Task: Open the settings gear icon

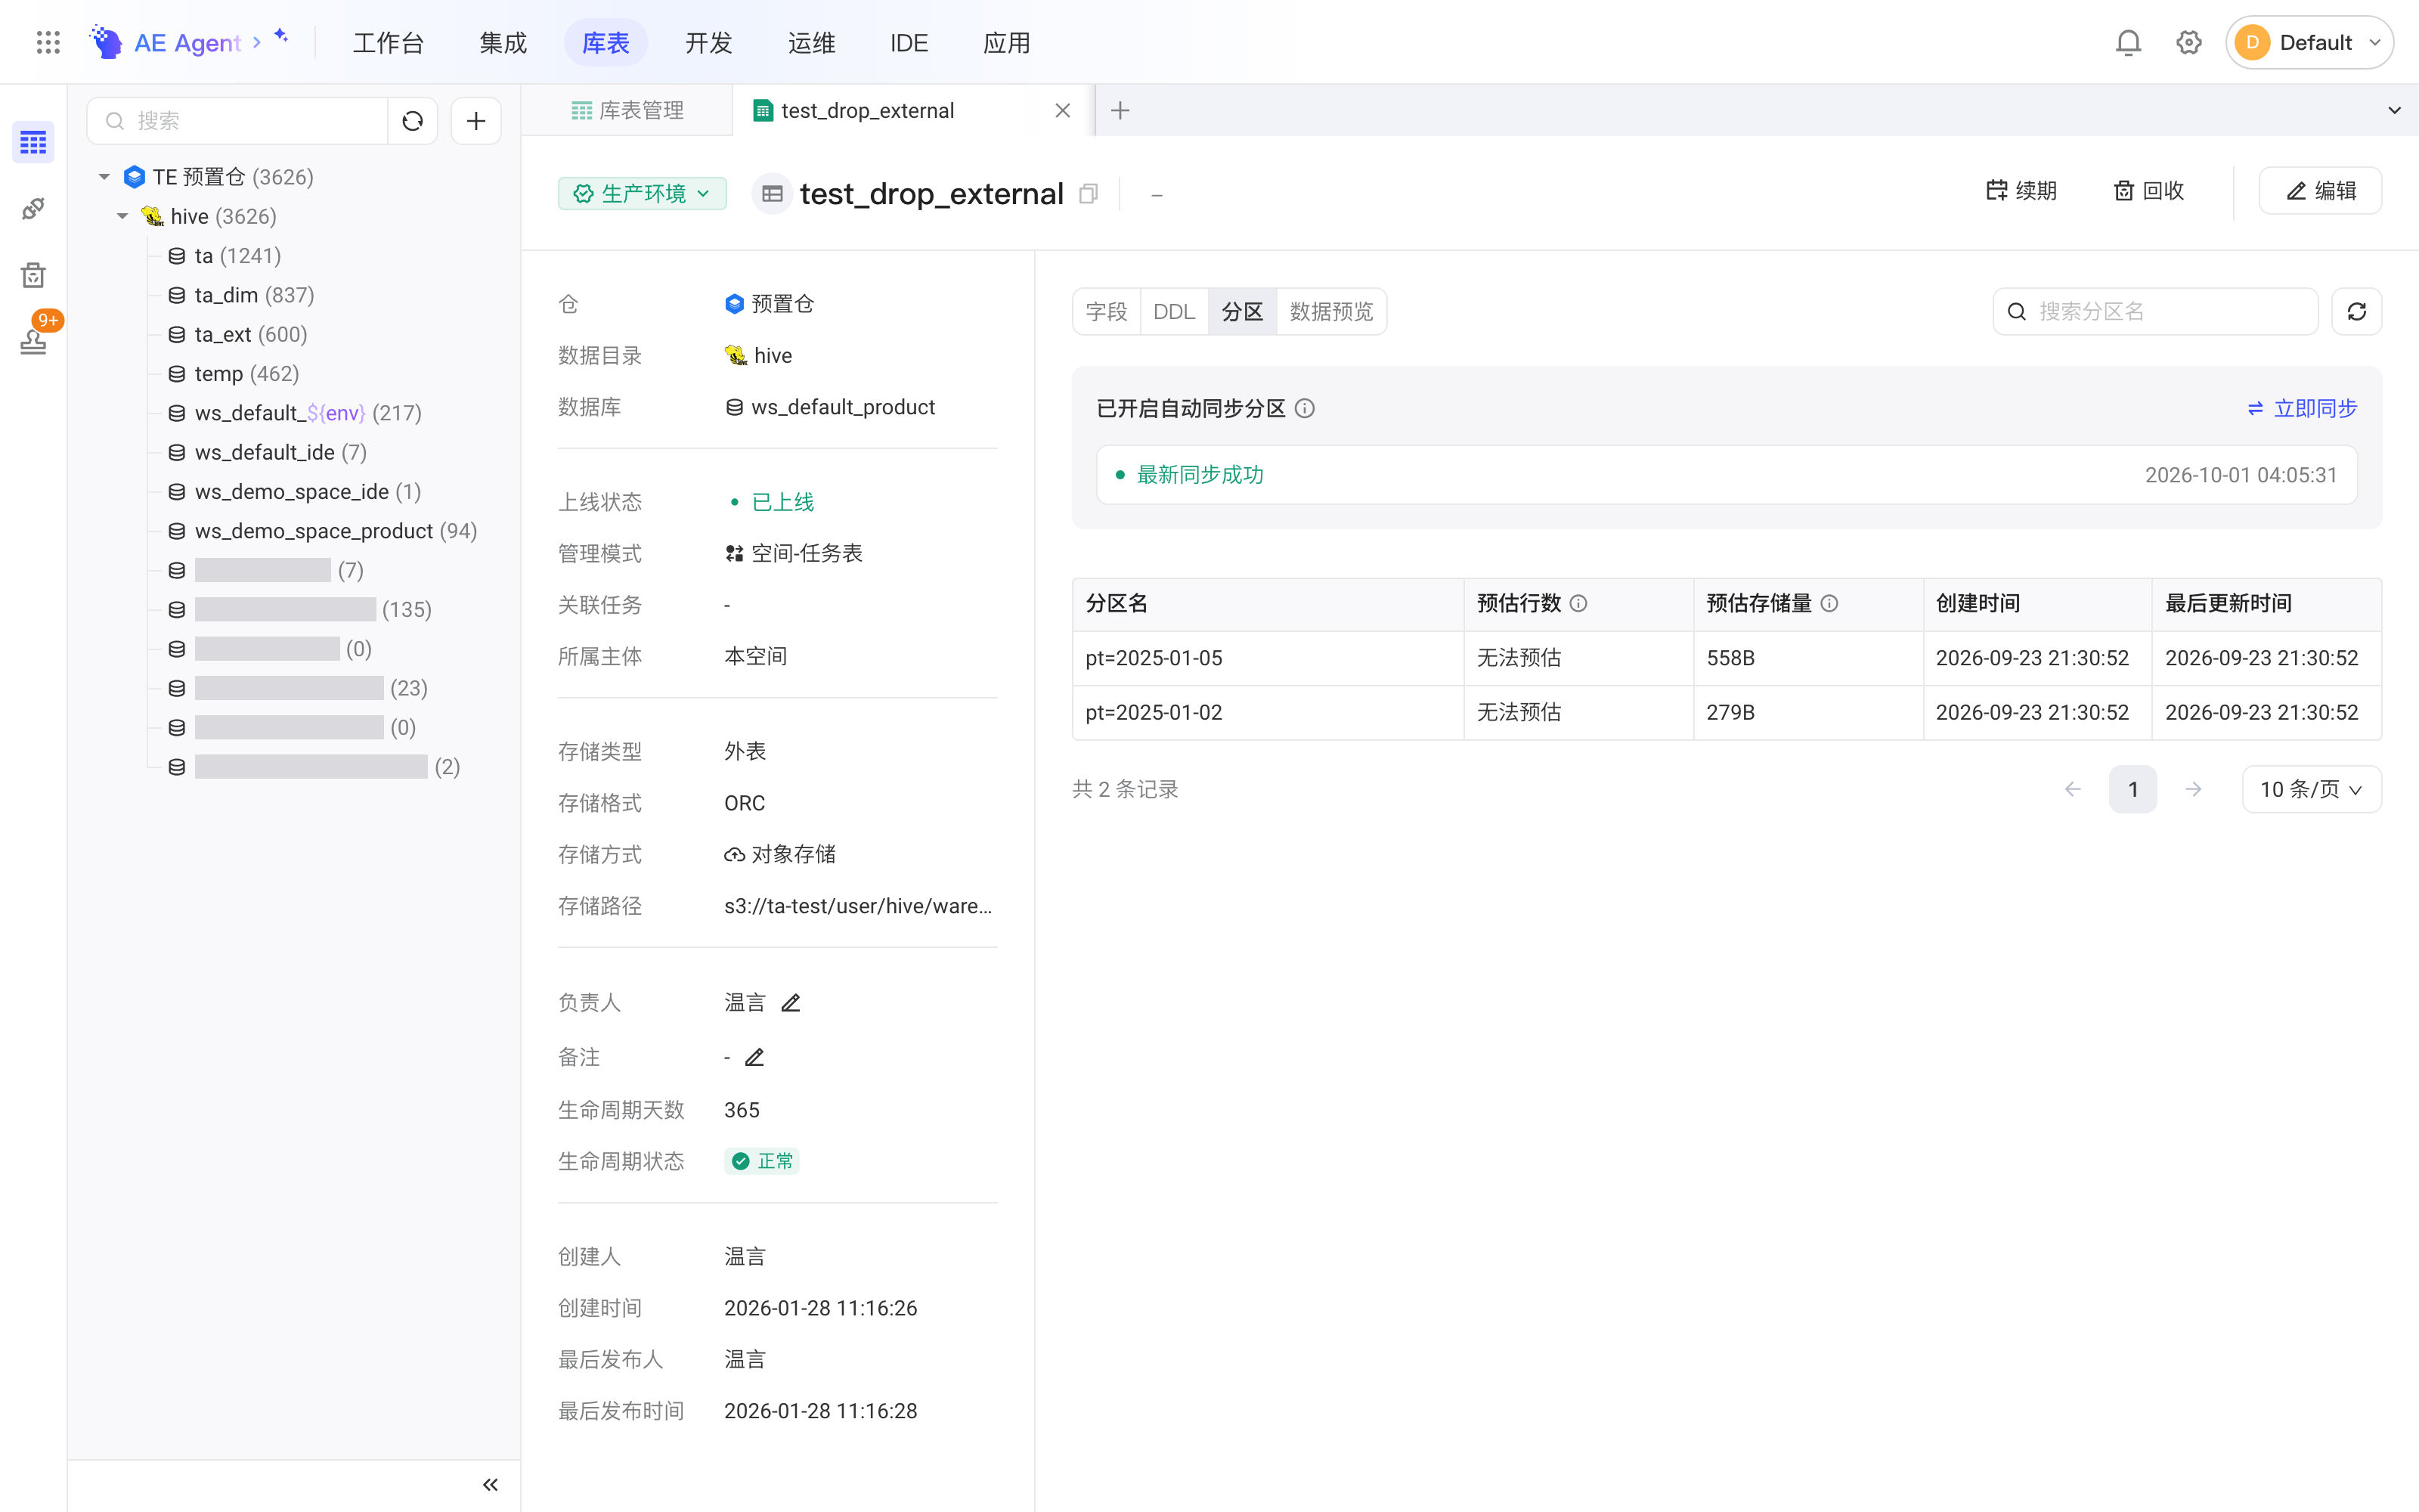Action: 2189,42
